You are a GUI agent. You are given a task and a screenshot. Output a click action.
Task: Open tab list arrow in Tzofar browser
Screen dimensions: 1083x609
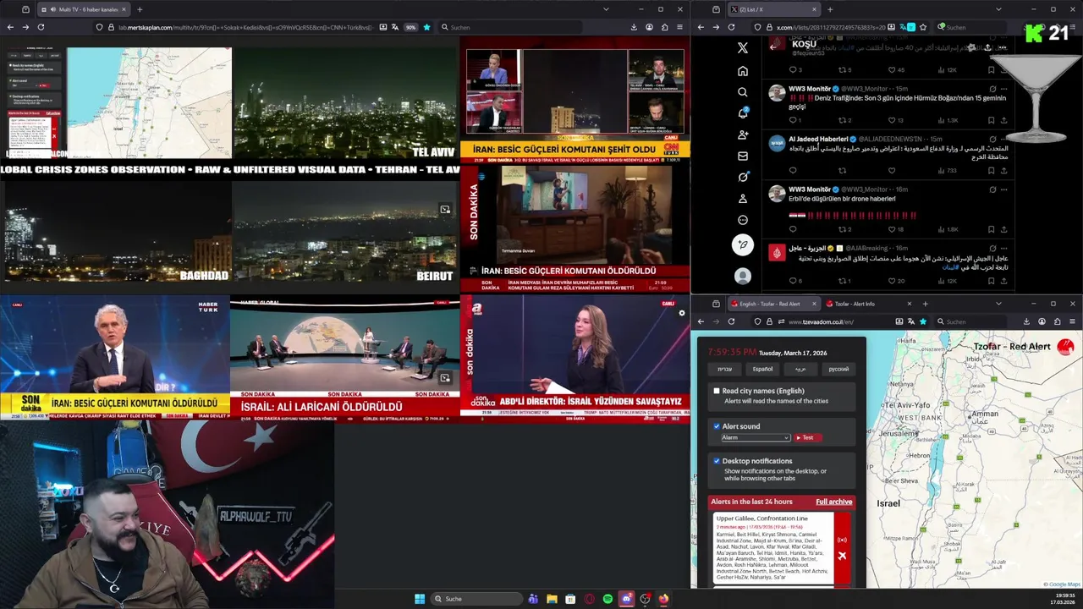tap(999, 304)
